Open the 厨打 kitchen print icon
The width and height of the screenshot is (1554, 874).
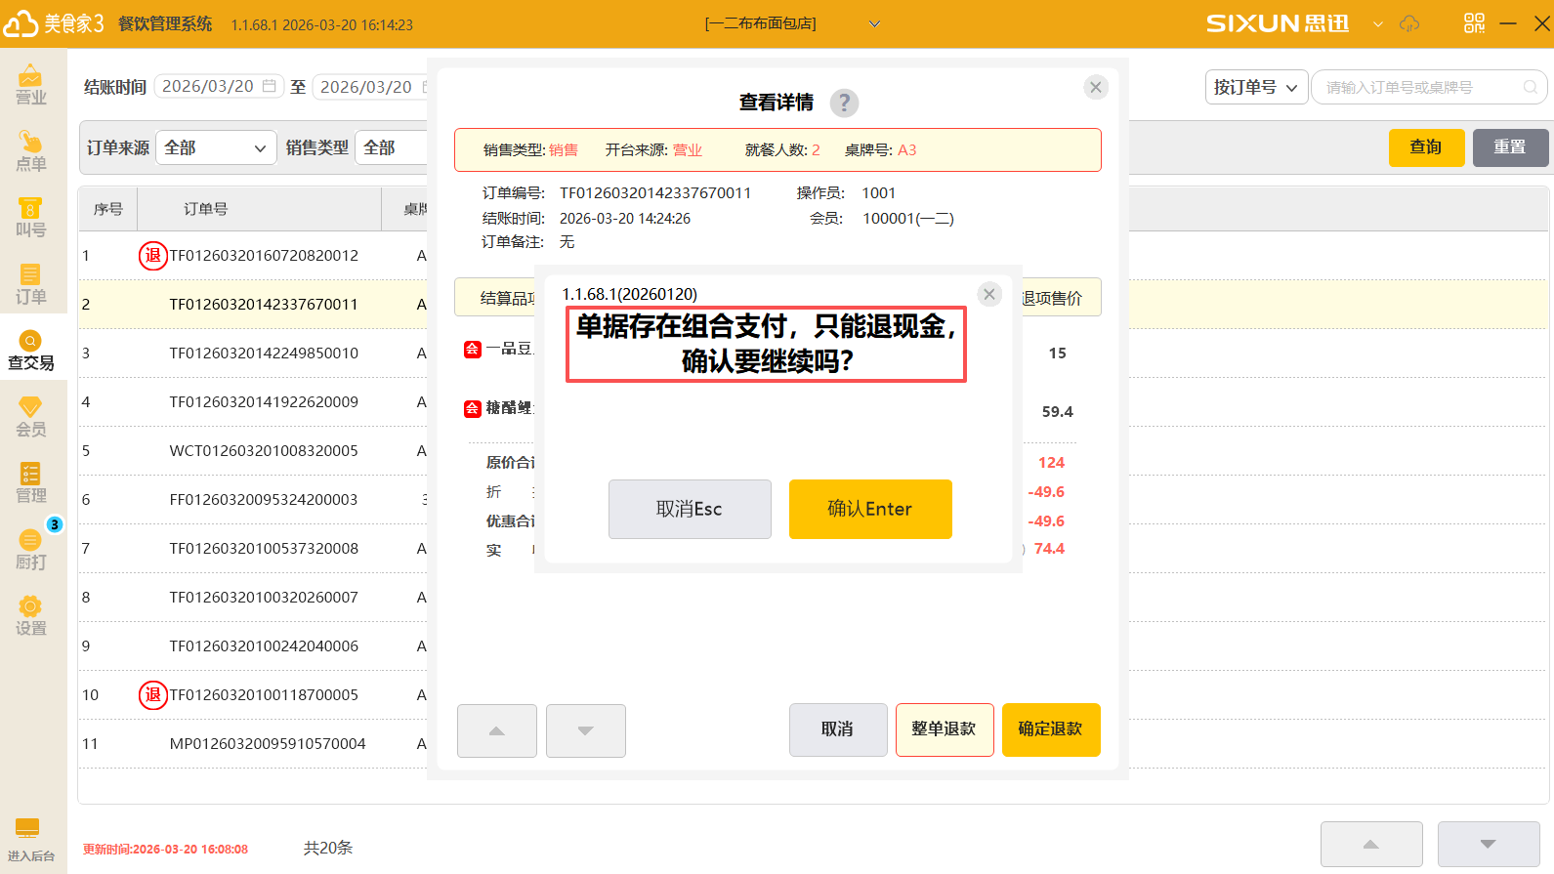pos(30,549)
